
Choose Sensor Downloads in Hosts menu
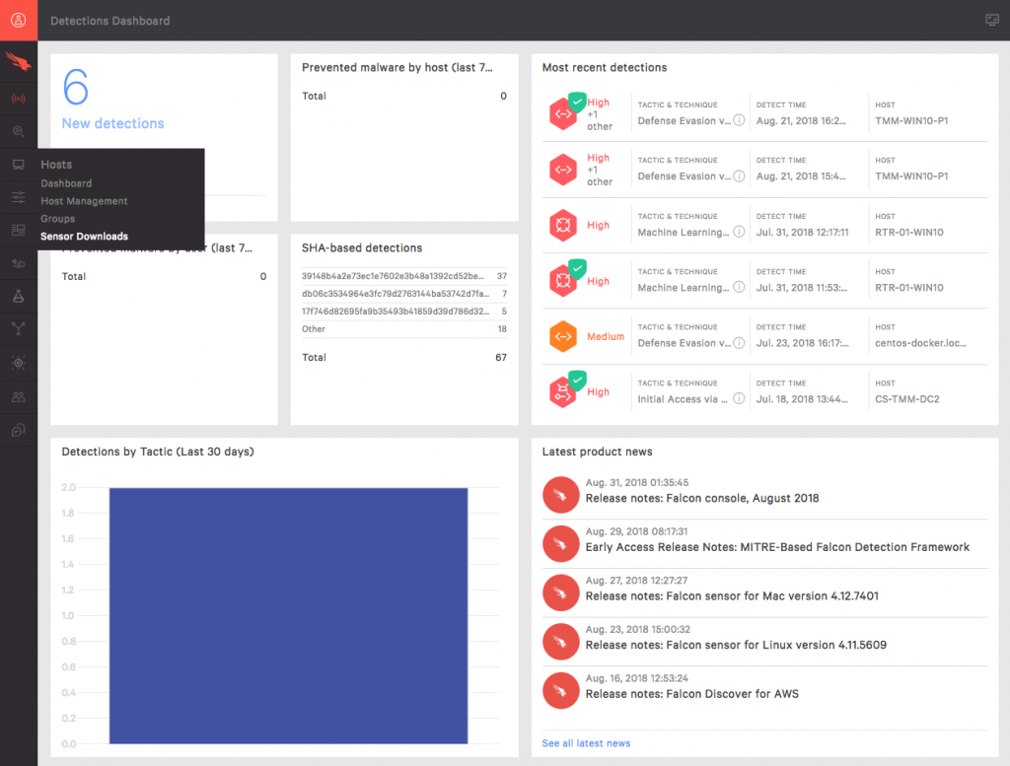(x=85, y=237)
